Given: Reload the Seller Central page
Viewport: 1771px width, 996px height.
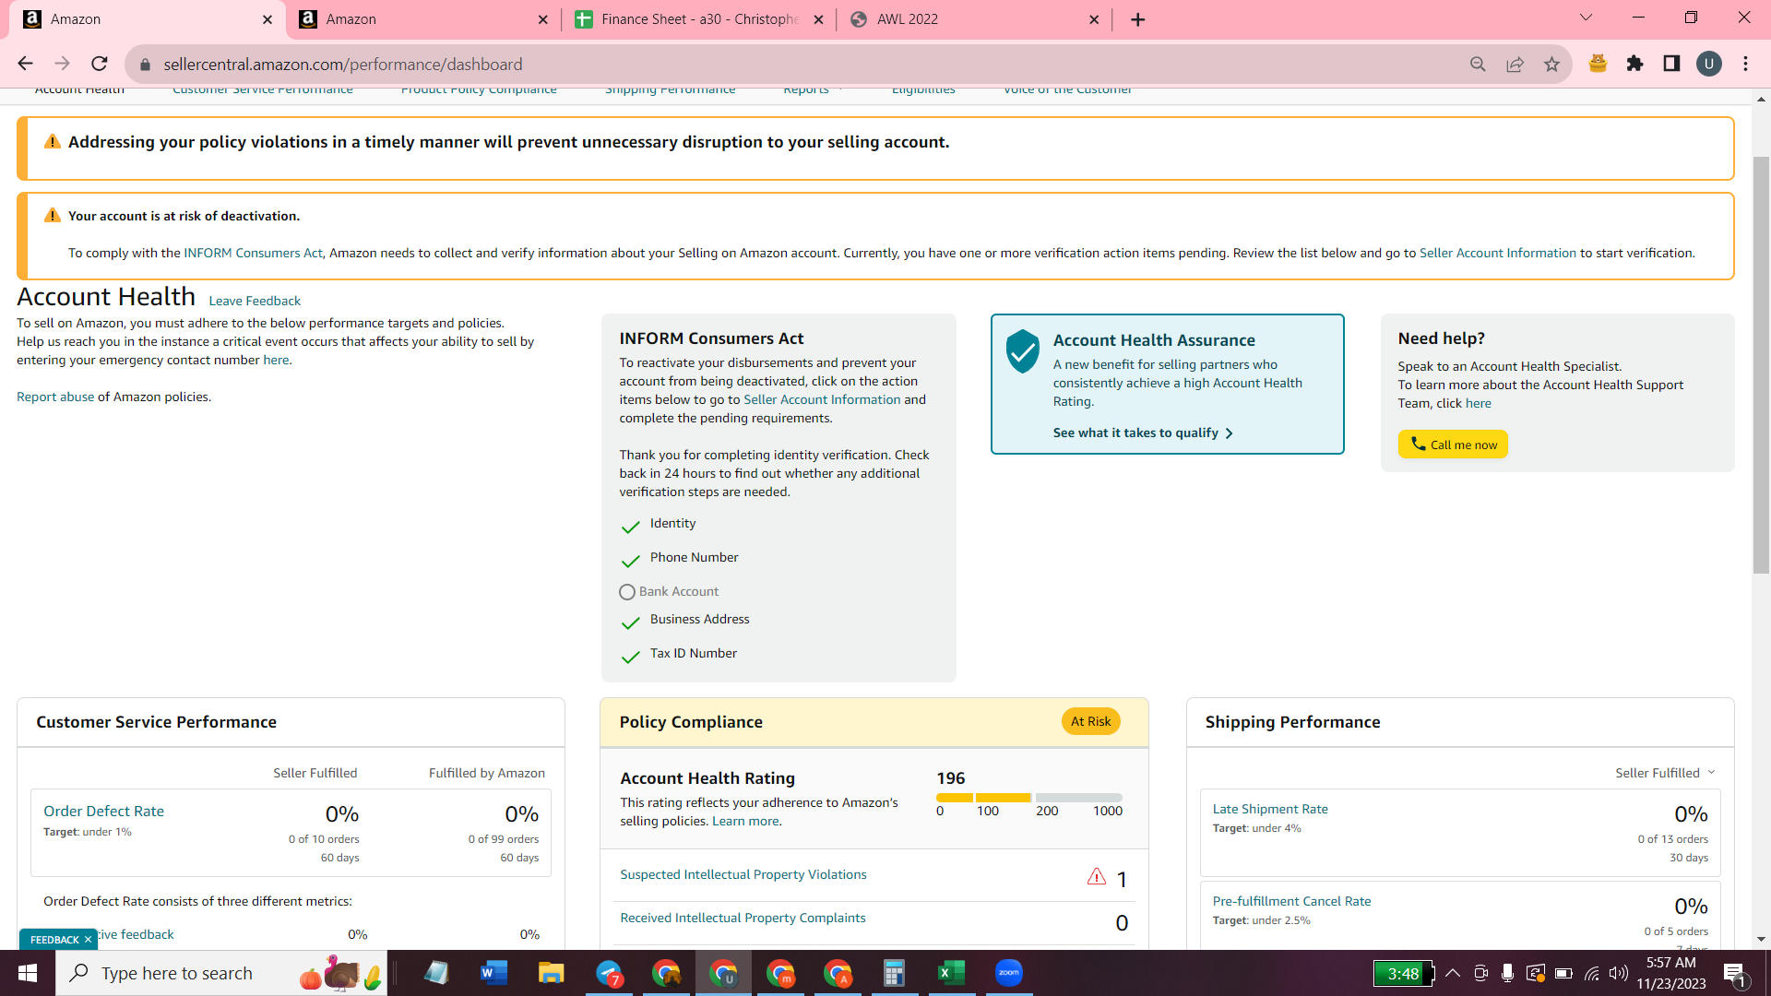Looking at the screenshot, I should click(x=100, y=64).
